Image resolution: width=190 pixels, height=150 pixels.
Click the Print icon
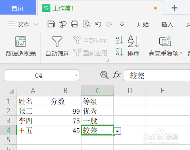tap(75, 24)
